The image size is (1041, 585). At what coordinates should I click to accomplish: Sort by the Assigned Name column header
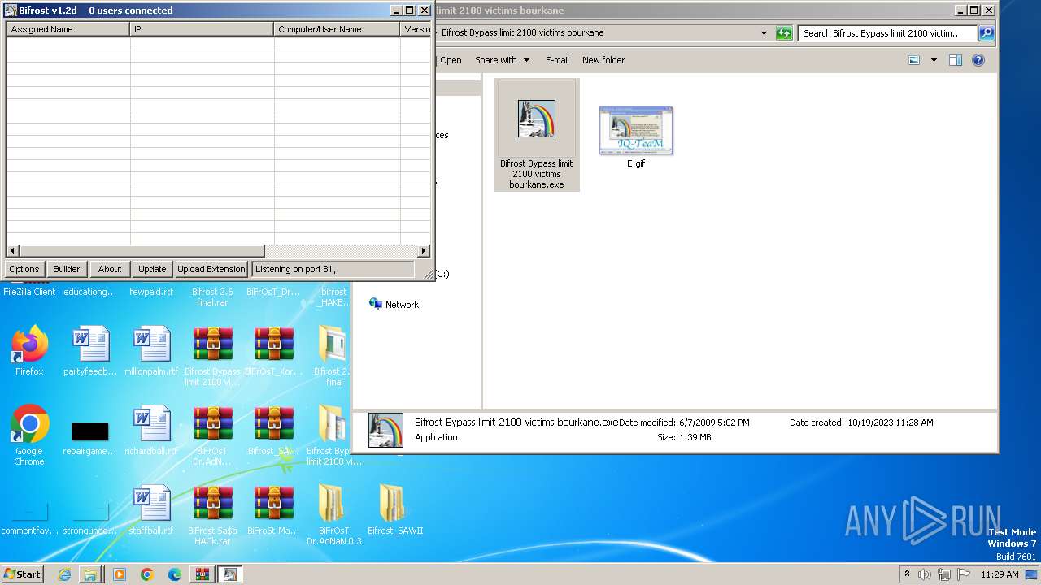(68, 29)
